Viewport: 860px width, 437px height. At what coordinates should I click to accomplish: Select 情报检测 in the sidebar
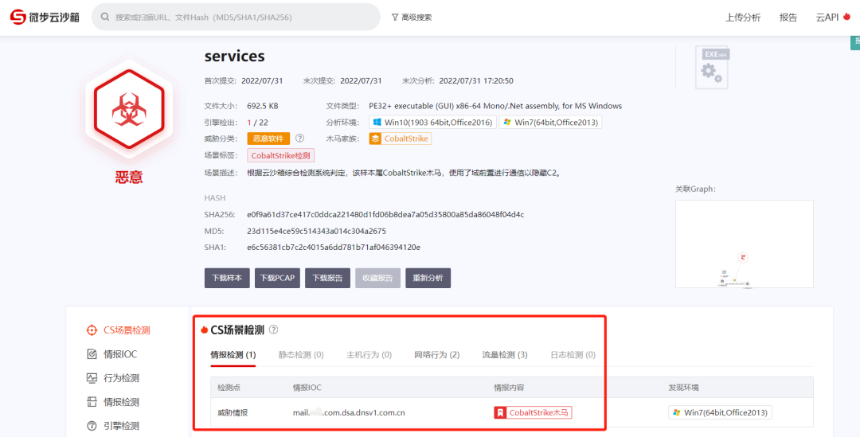(113, 402)
